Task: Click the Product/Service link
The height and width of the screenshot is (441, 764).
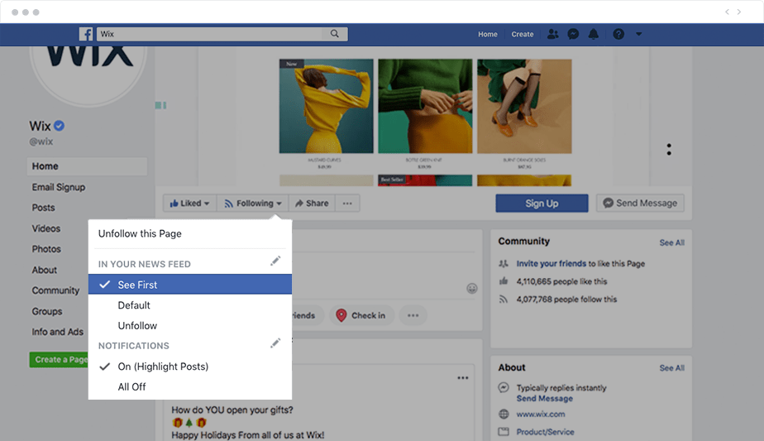Action: (x=545, y=432)
